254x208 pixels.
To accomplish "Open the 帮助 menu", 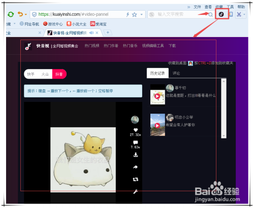I will 241,7.
